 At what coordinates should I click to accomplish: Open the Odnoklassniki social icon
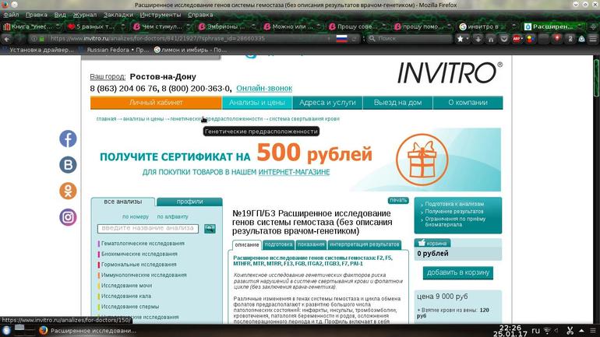click(69, 191)
